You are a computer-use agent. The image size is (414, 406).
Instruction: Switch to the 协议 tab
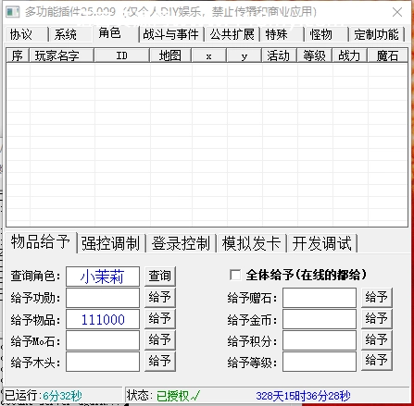click(x=26, y=34)
